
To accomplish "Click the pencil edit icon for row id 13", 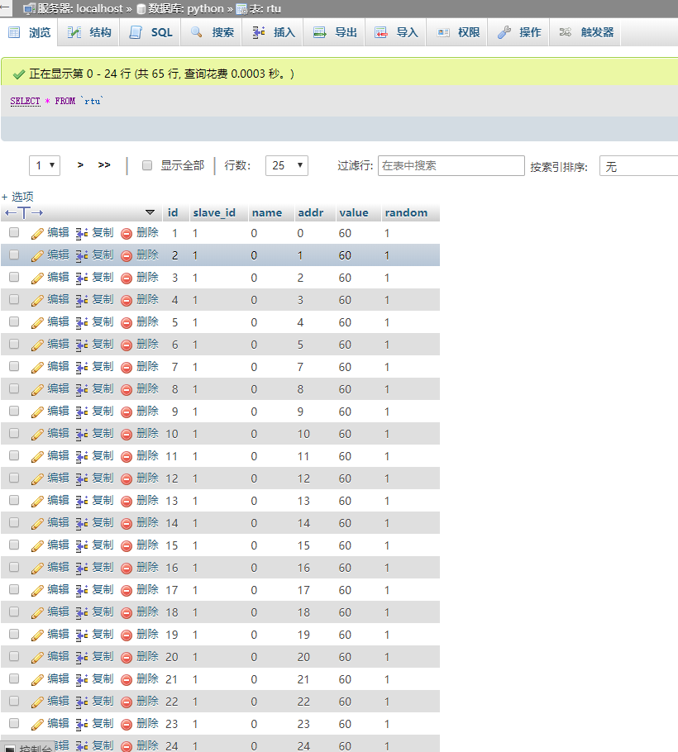I will click(x=37, y=501).
